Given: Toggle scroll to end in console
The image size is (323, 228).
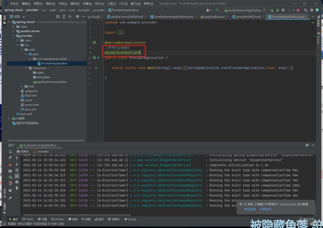Looking at the screenshot, I should coord(17,176).
